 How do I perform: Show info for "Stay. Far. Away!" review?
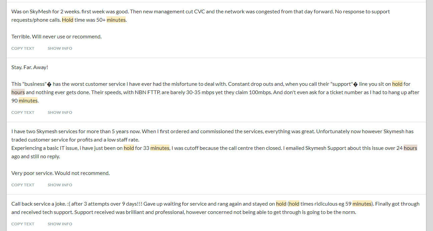point(60,112)
